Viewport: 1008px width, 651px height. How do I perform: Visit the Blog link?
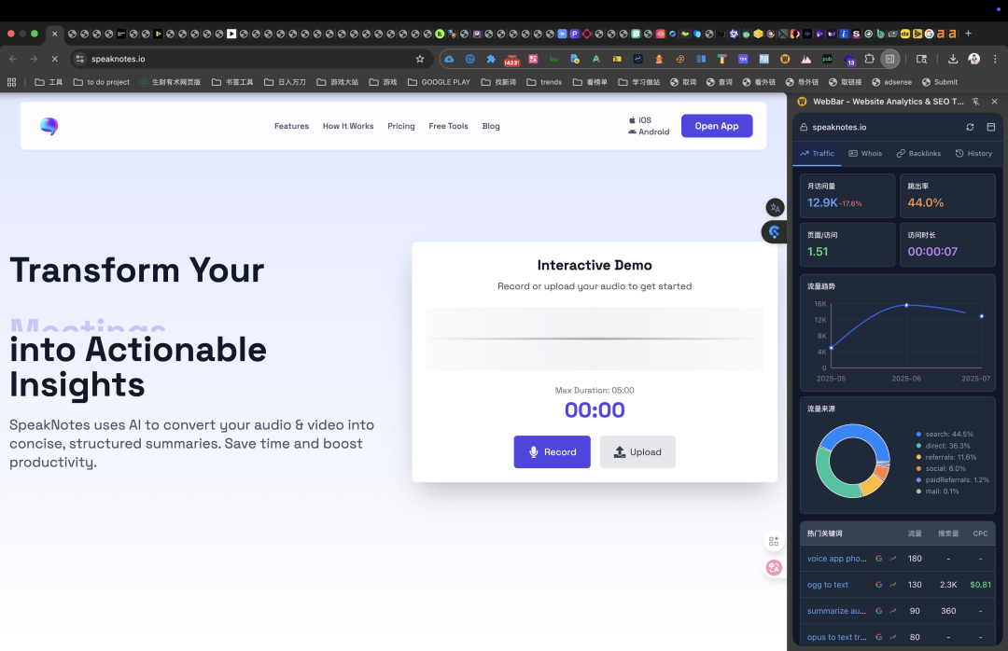point(491,126)
